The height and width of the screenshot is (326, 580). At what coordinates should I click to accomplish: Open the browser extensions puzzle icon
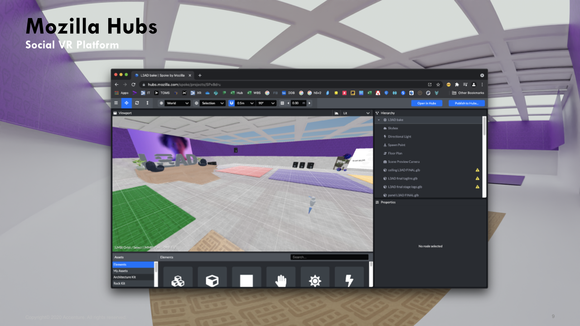click(457, 85)
